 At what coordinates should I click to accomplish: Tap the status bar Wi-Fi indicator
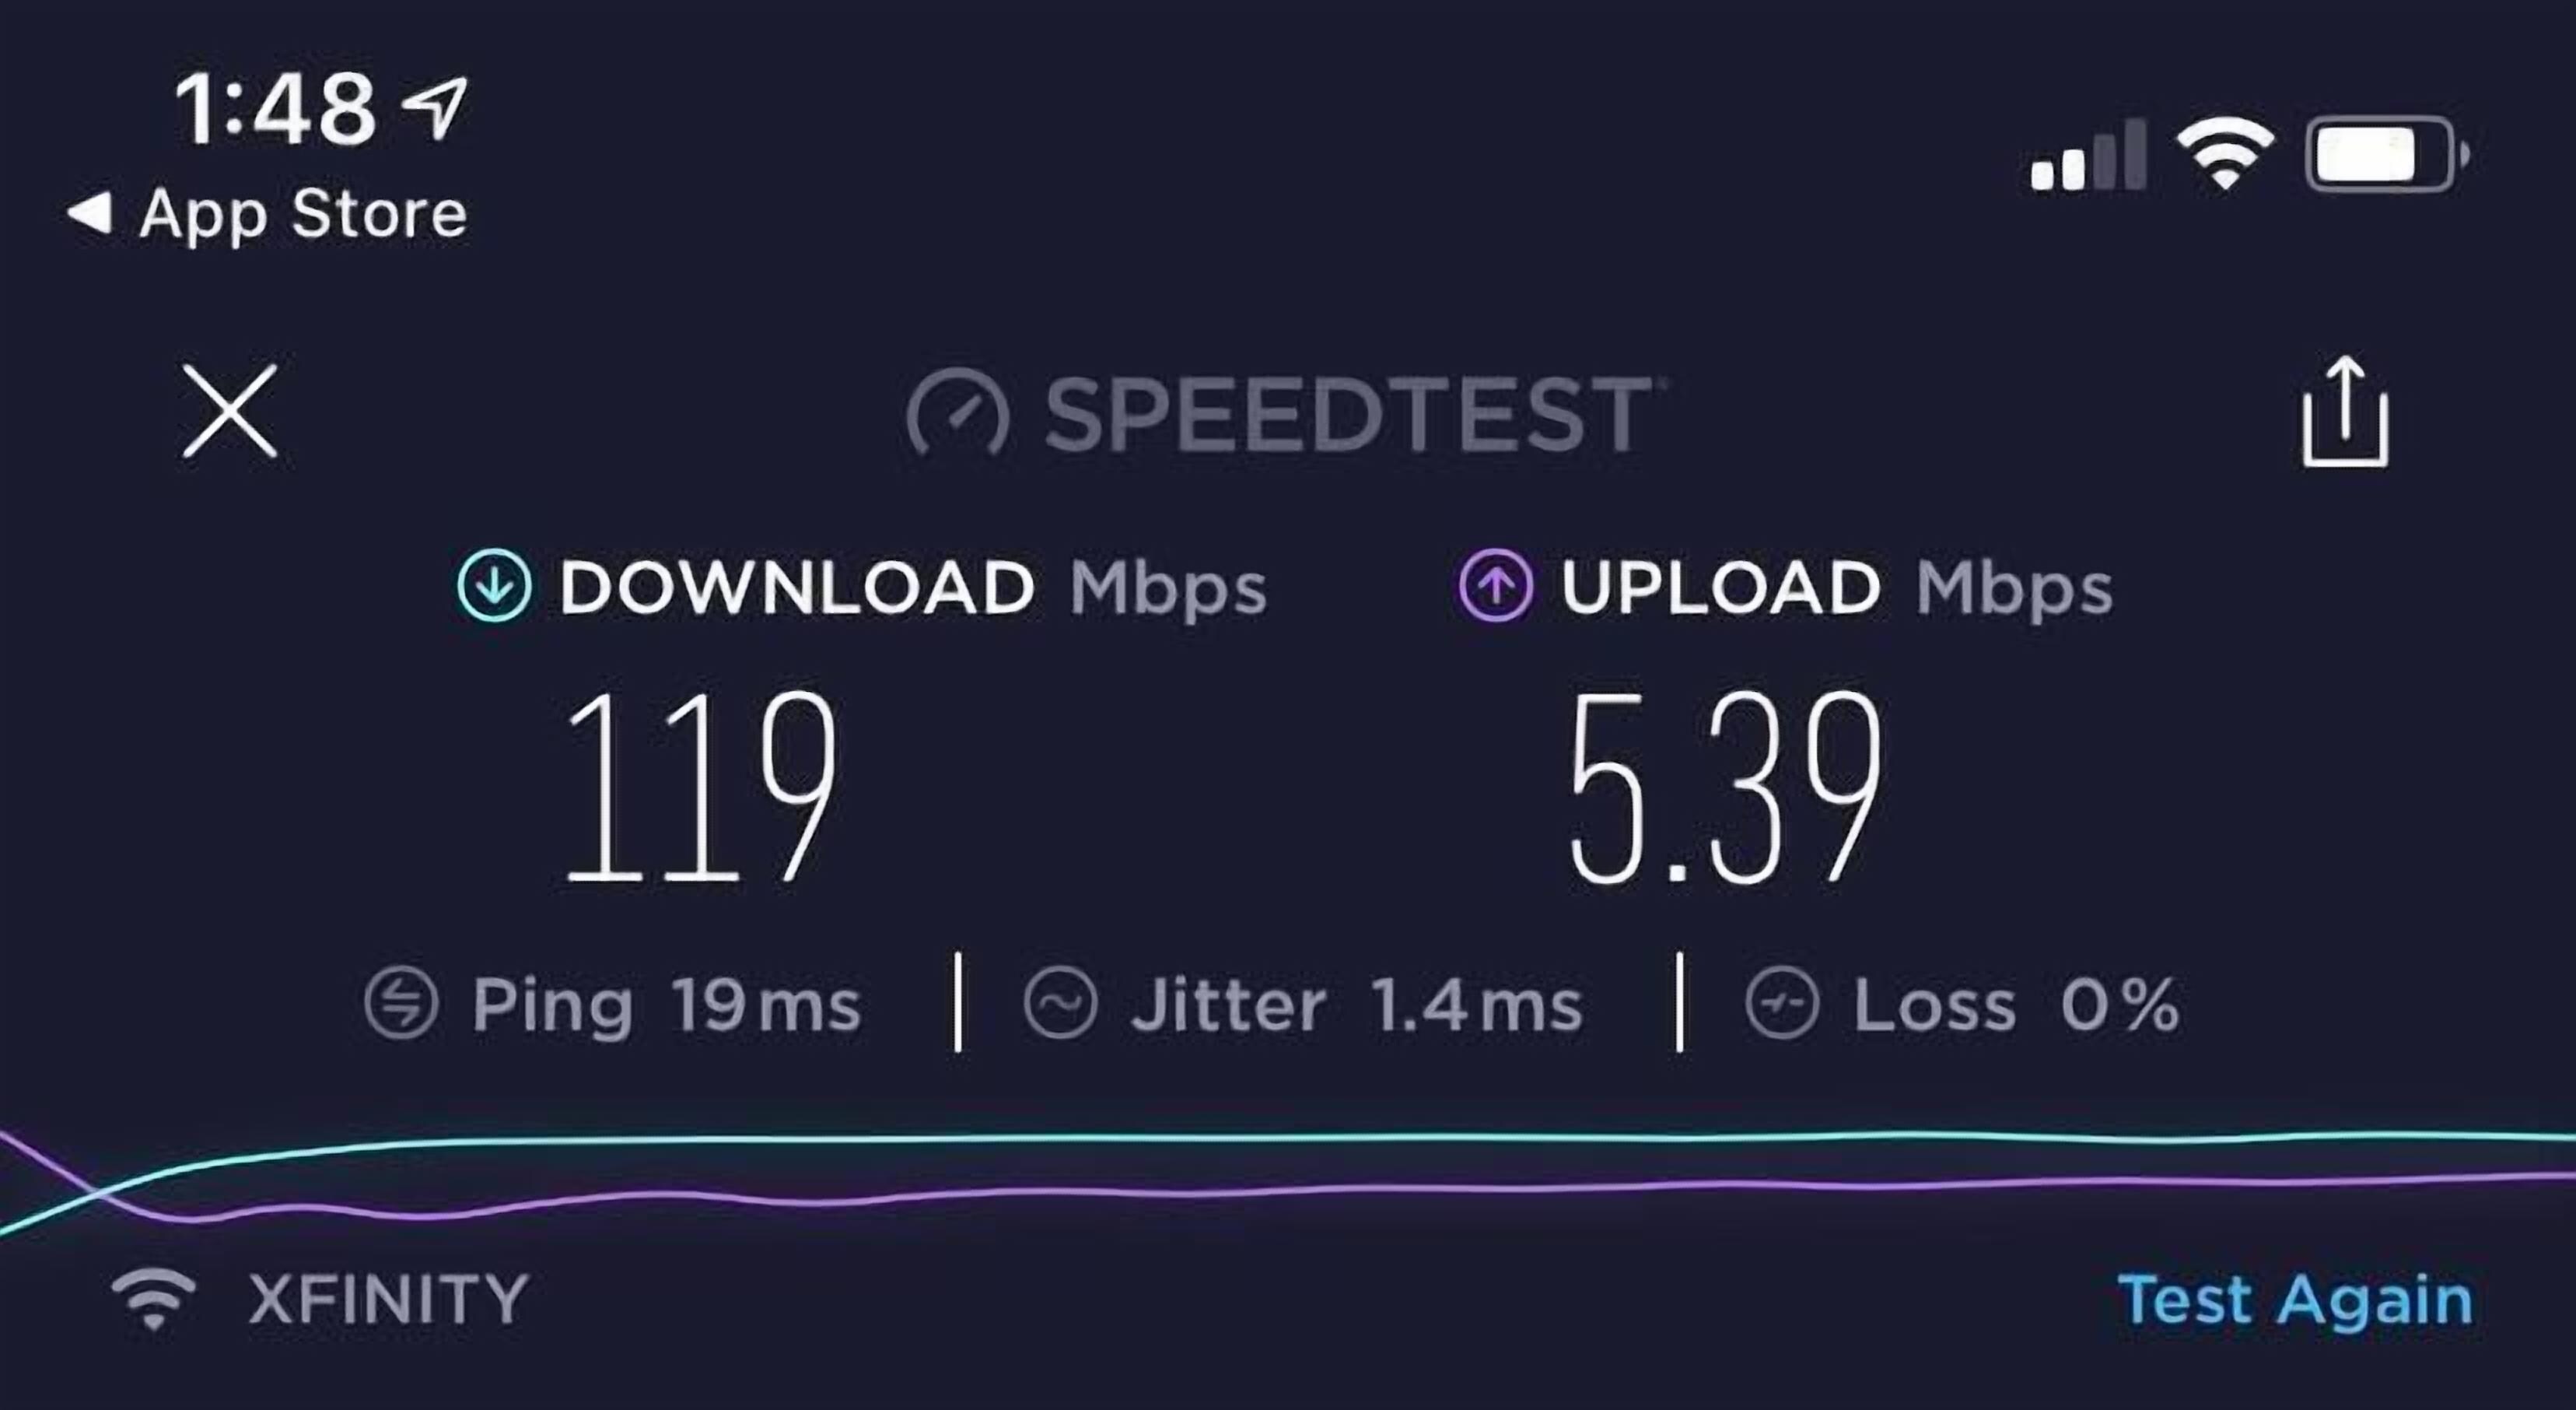coord(2225,153)
